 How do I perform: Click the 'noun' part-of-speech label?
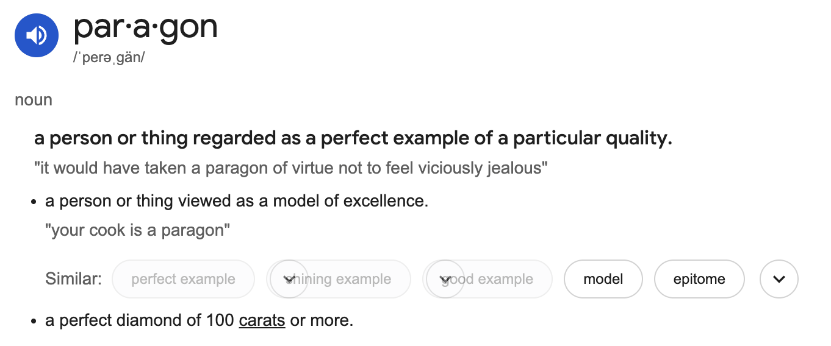click(34, 100)
